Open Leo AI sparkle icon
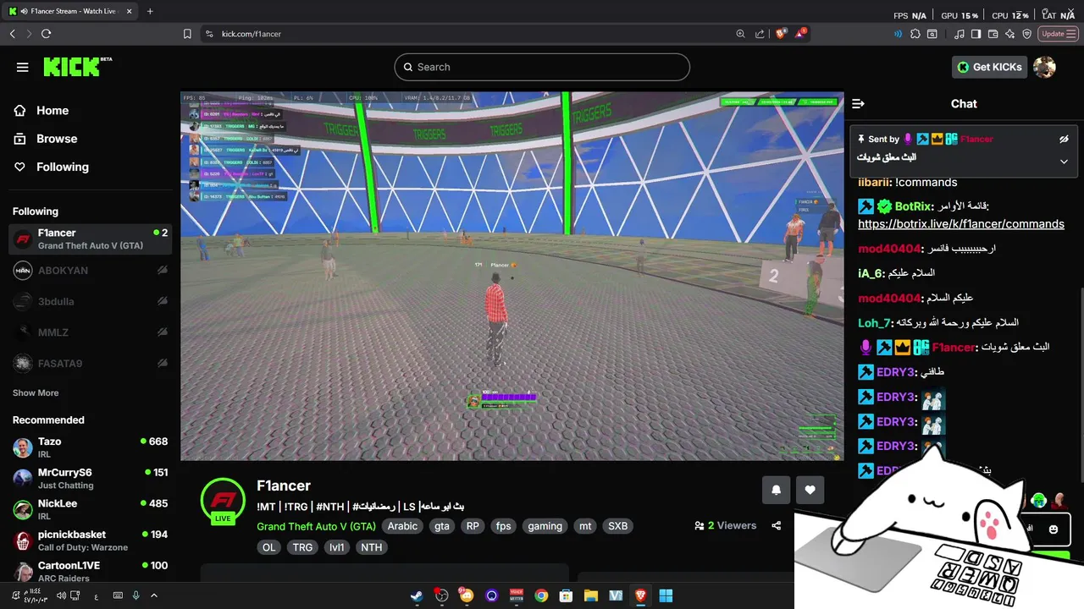1084x609 pixels. pyautogui.click(x=1010, y=34)
